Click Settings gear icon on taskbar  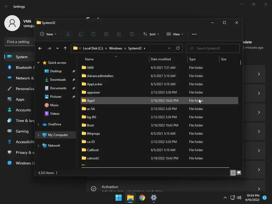[x=154, y=198]
